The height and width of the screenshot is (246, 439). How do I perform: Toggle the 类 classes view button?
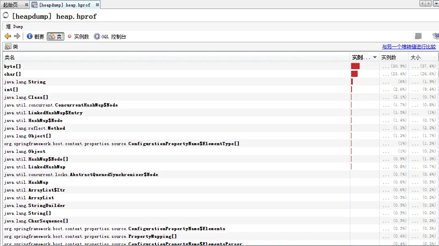[55, 36]
